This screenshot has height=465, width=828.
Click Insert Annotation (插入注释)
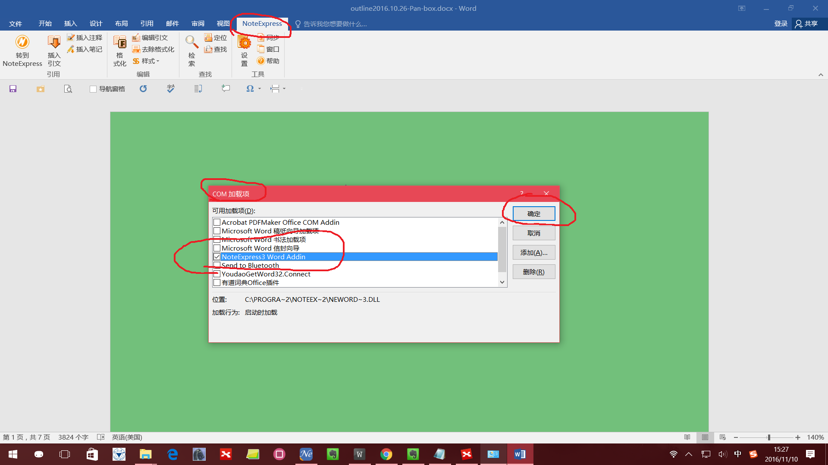pyautogui.click(x=85, y=38)
